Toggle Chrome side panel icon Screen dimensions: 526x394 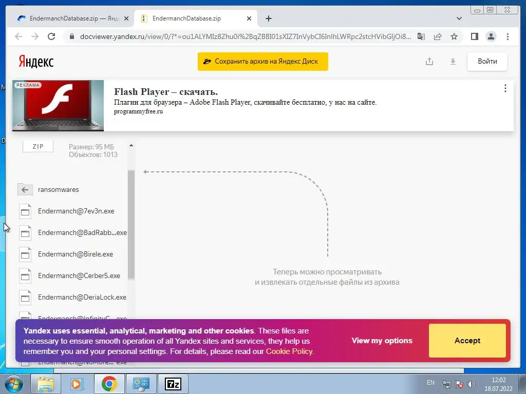pos(474,36)
